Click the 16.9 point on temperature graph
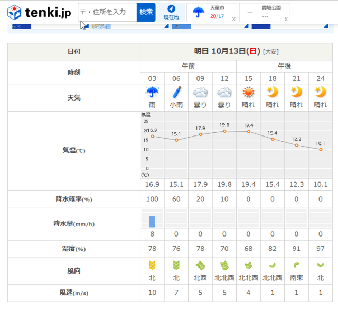Image resolution: width=338 pixels, height=309 pixels. tap(153, 137)
